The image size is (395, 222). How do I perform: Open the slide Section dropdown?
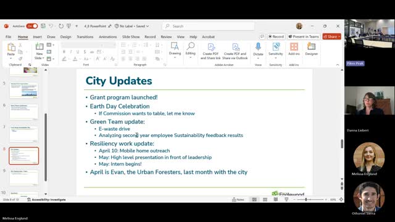click(x=50, y=59)
